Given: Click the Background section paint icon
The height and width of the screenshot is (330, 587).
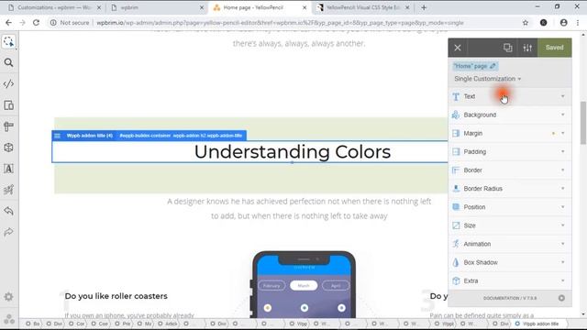Looking at the screenshot, I should tap(456, 115).
